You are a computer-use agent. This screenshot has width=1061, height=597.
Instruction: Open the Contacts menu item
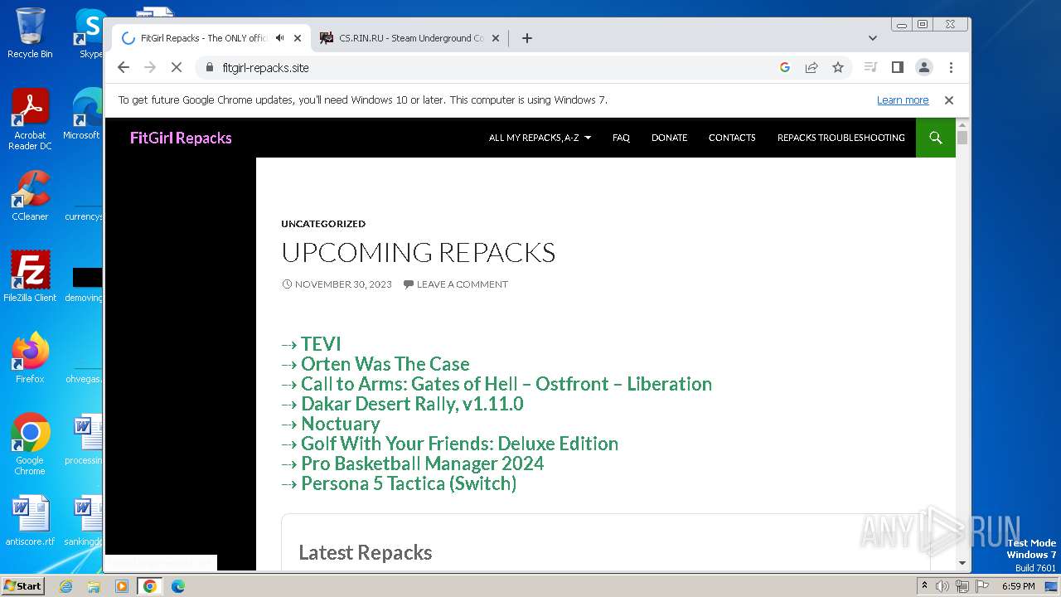tap(732, 138)
